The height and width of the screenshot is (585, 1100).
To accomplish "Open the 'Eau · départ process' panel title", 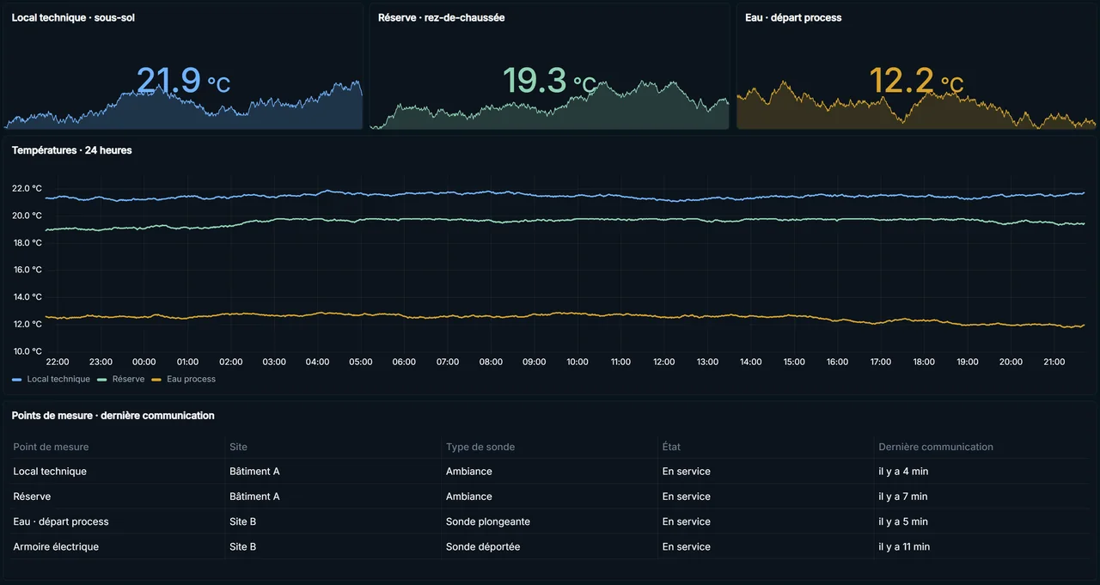I will [x=793, y=17].
